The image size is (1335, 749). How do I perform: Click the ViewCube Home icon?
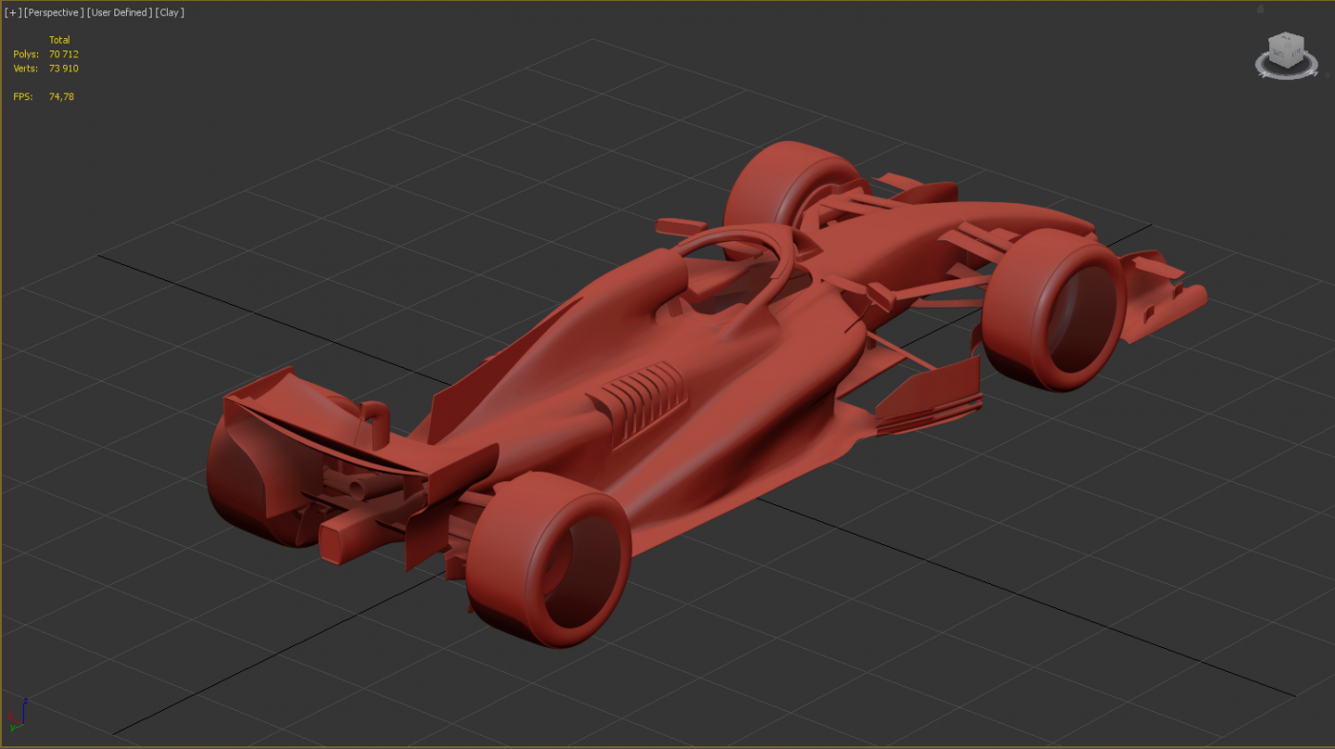(1260, 10)
